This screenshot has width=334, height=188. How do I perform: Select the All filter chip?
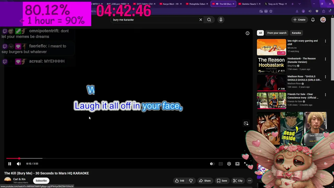tap(260, 33)
